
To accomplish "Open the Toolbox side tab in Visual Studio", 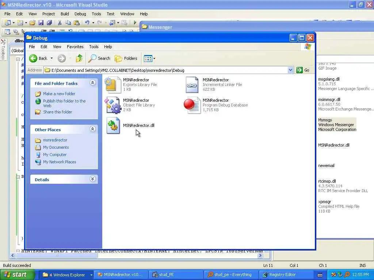I will [x=3, y=50].
